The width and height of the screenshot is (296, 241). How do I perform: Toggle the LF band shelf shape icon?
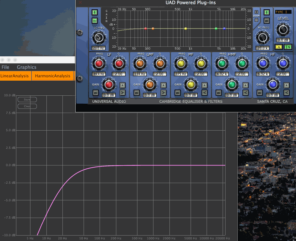click(122, 92)
